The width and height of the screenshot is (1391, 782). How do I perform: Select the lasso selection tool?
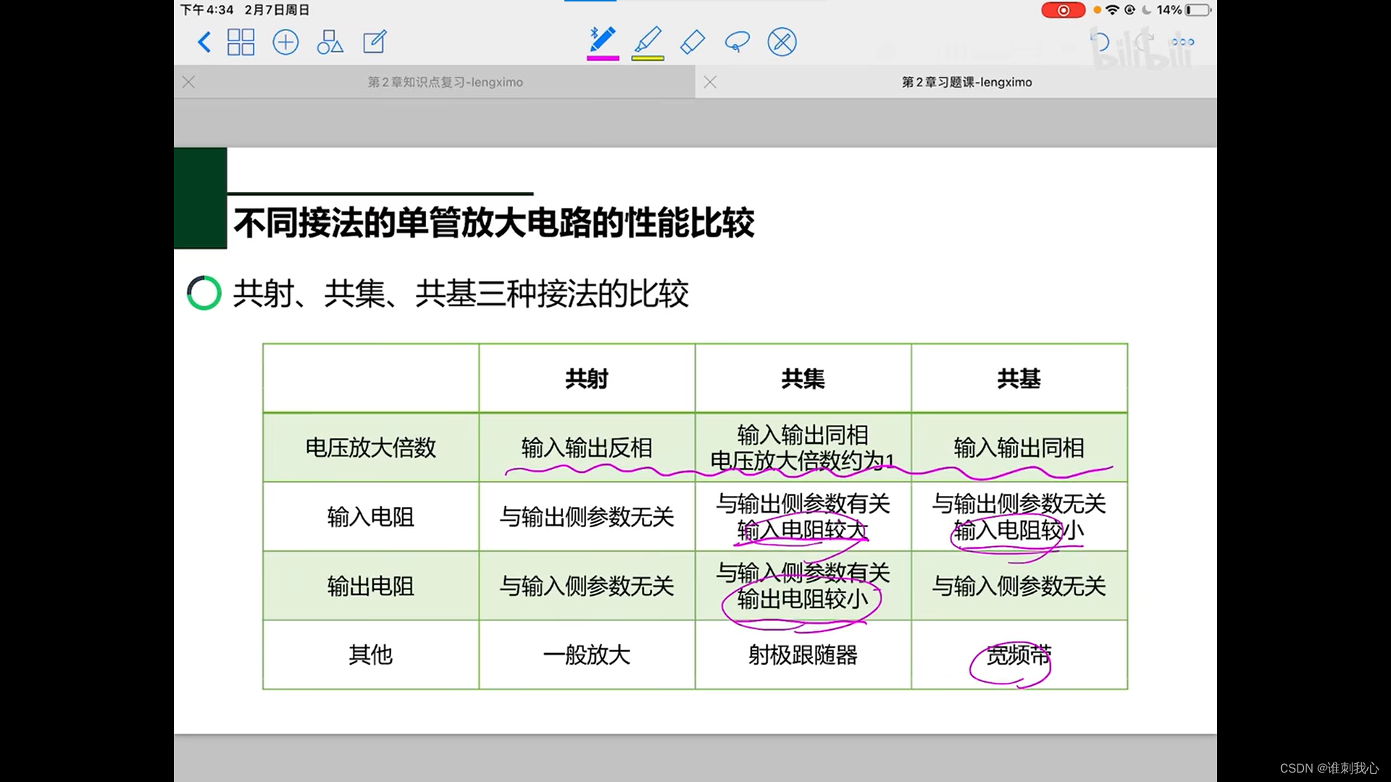tap(737, 42)
